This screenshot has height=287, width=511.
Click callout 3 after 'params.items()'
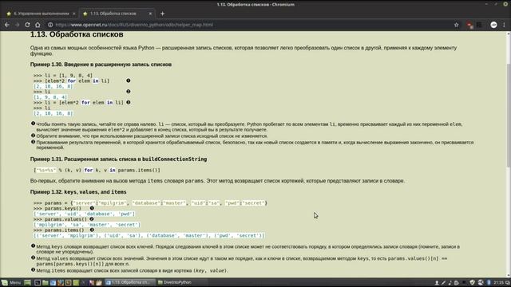(92, 230)
